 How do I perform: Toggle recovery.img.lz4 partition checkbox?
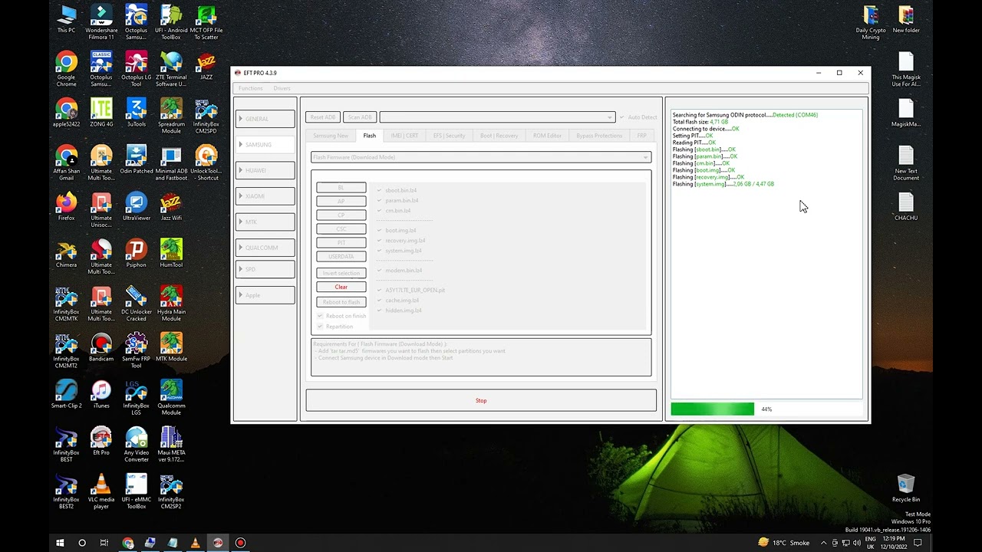click(x=379, y=240)
